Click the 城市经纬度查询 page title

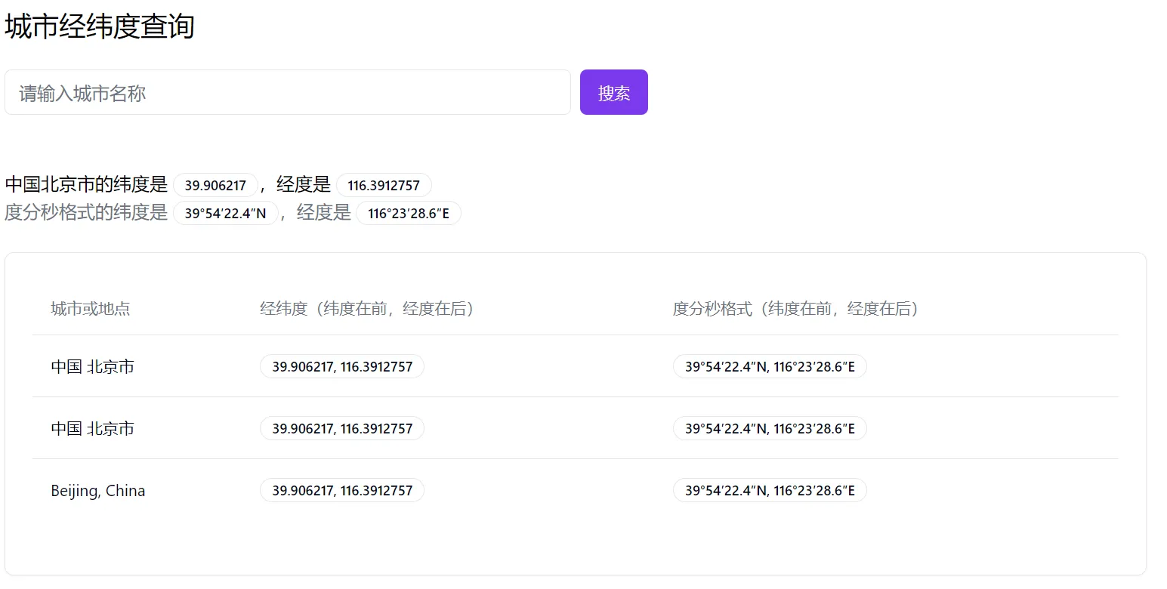pos(100,27)
